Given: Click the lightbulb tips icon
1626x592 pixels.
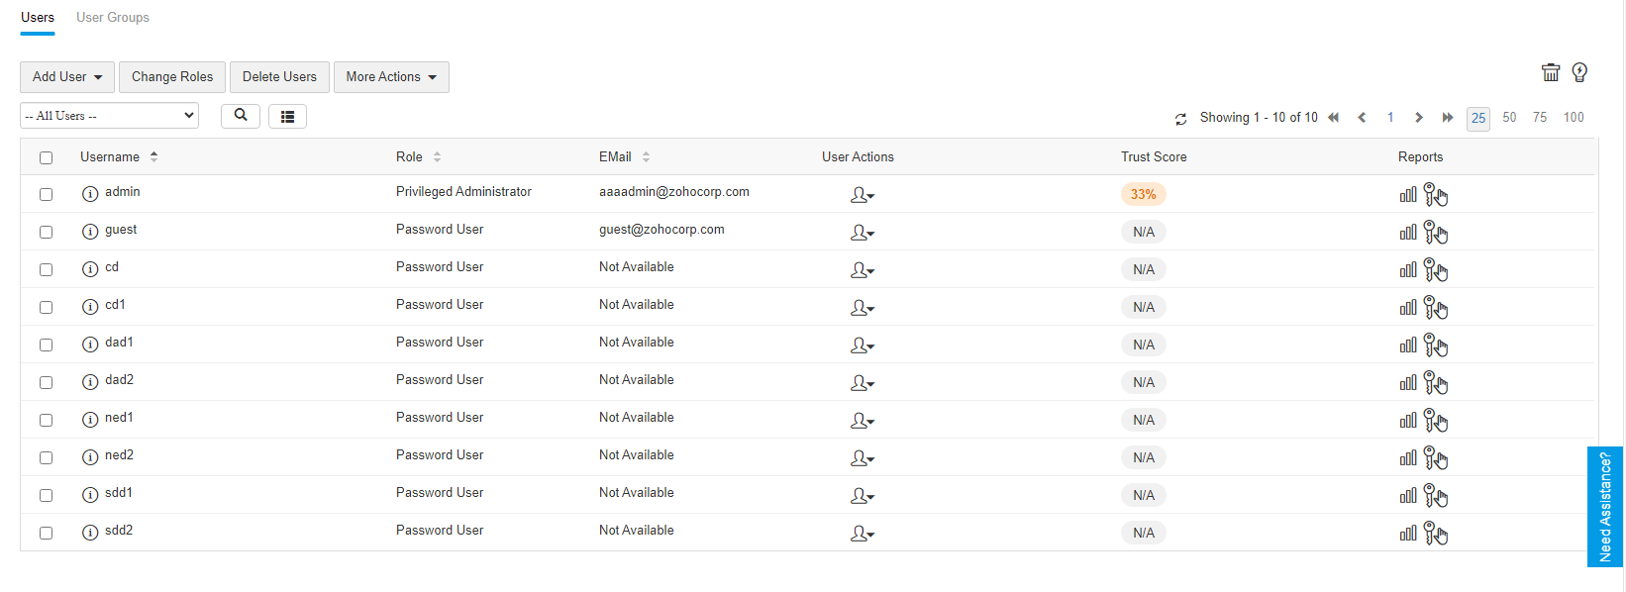Looking at the screenshot, I should [1579, 72].
